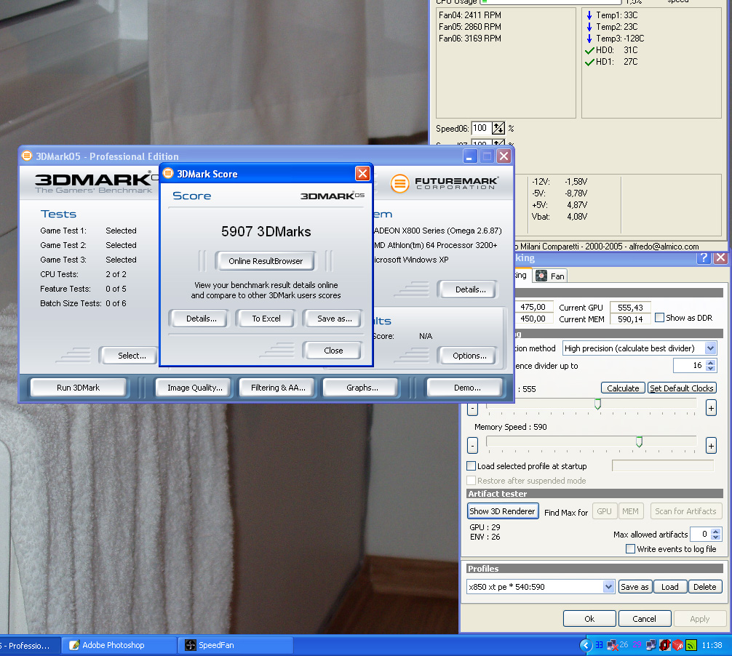
Task: Expand the x850 xt pe profile dropdown
Action: click(608, 587)
